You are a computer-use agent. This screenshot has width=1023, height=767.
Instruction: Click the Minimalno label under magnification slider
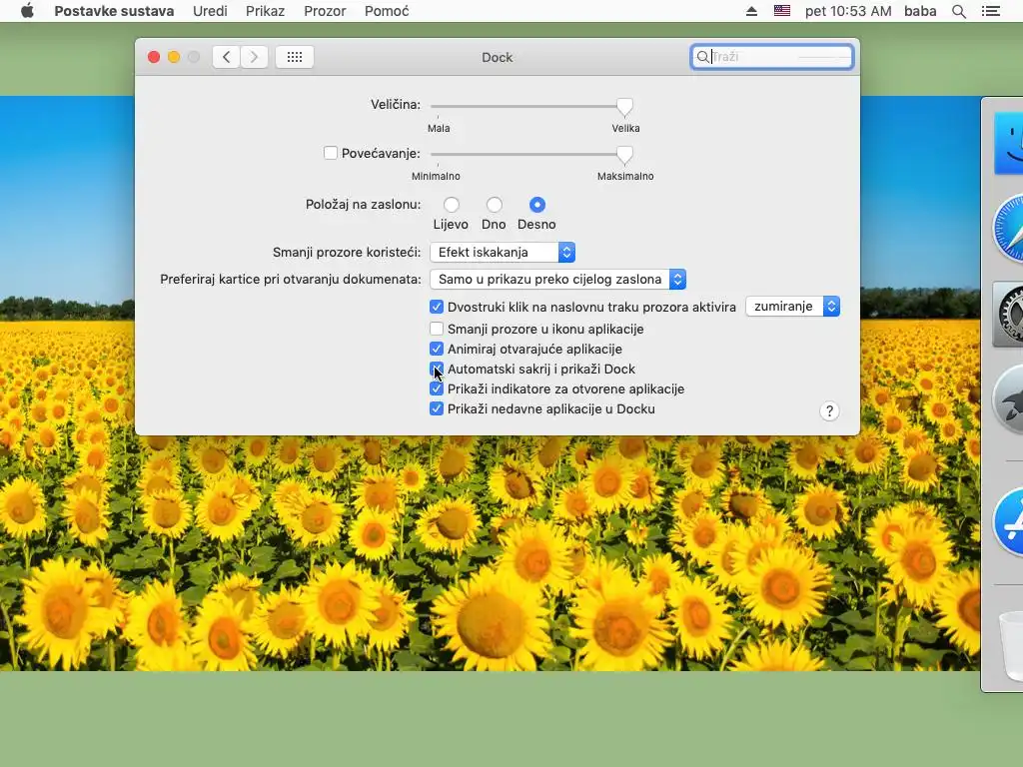[436, 176]
